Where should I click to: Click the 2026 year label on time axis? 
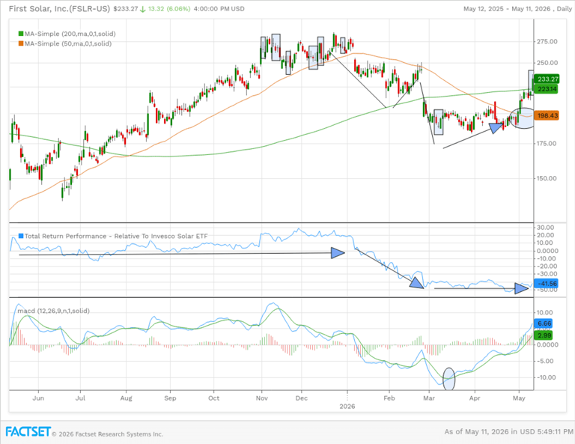coord(347,407)
